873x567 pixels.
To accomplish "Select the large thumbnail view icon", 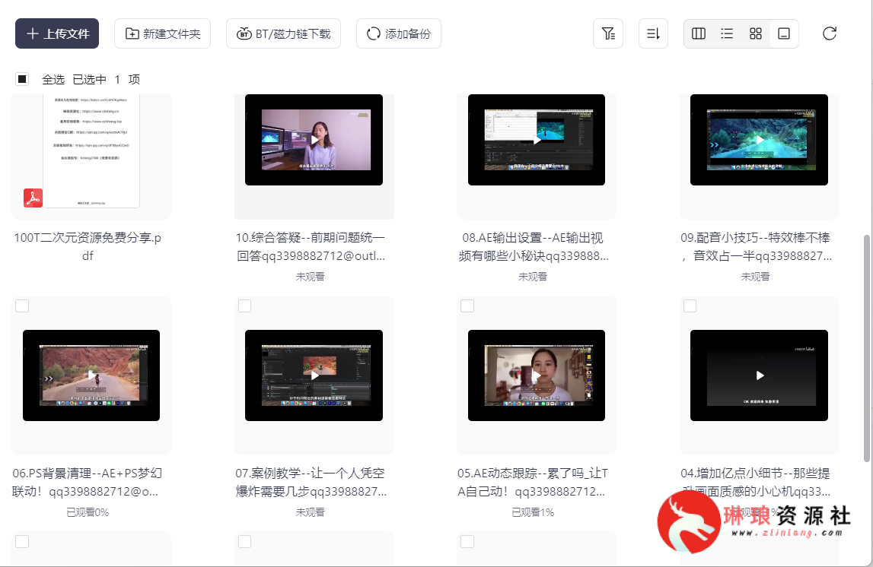I will click(x=784, y=33).
